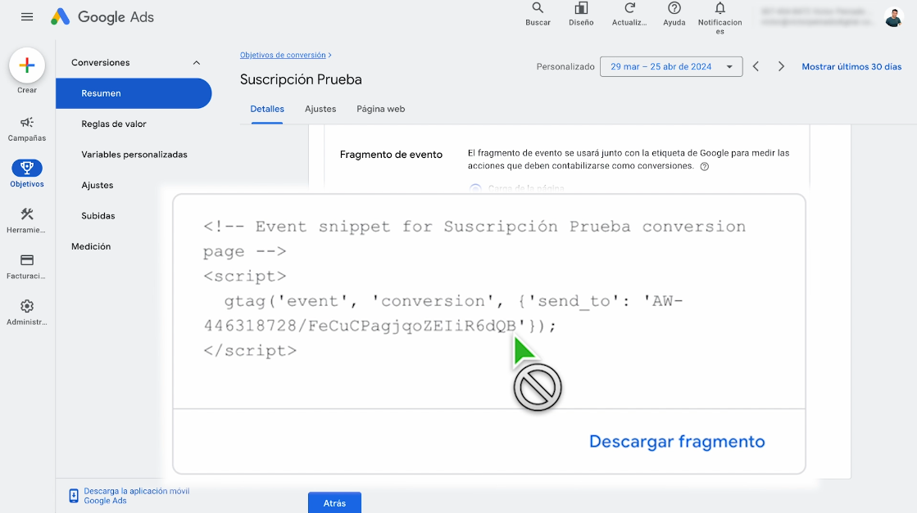The image size is (917, 513).
Task: Click the Crear plus button
Action: point(27,65)
